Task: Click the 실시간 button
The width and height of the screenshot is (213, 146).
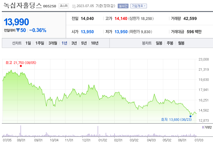Action: 123,6
